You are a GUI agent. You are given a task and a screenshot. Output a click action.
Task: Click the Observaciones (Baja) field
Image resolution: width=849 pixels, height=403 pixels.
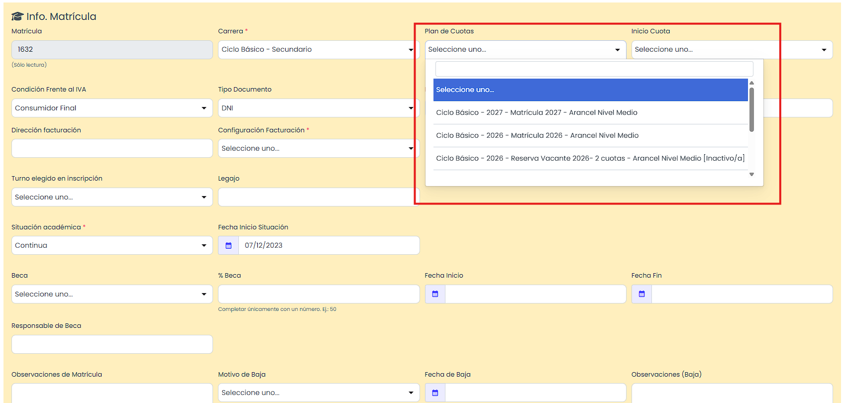(x=732, y=393)
